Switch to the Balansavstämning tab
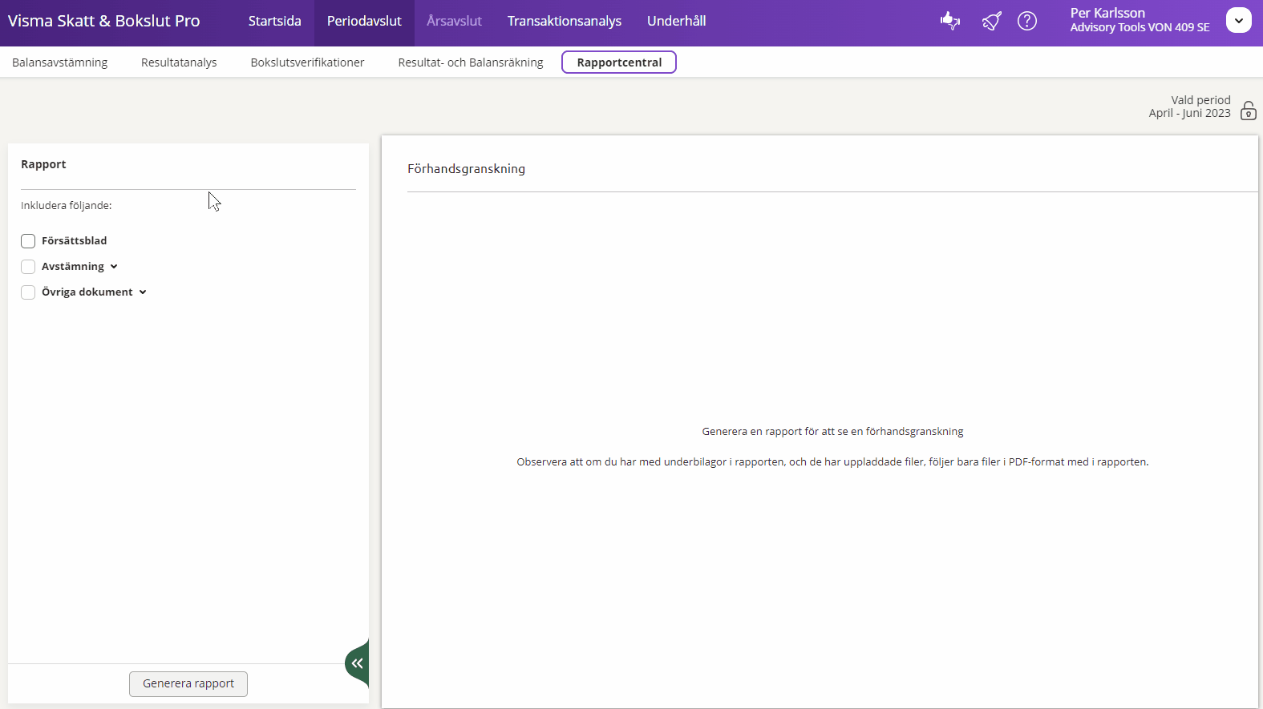The height and width of the screenshot is (709, 1263). pos(60,62)
